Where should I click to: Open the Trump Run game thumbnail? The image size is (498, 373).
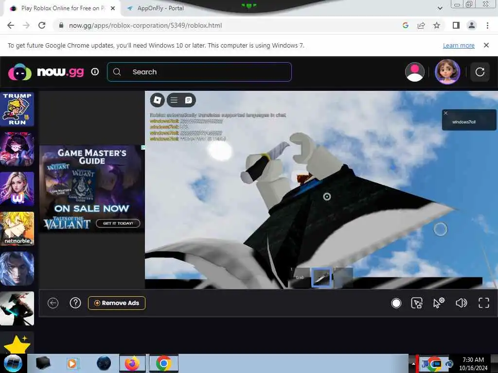click(17, 109)
